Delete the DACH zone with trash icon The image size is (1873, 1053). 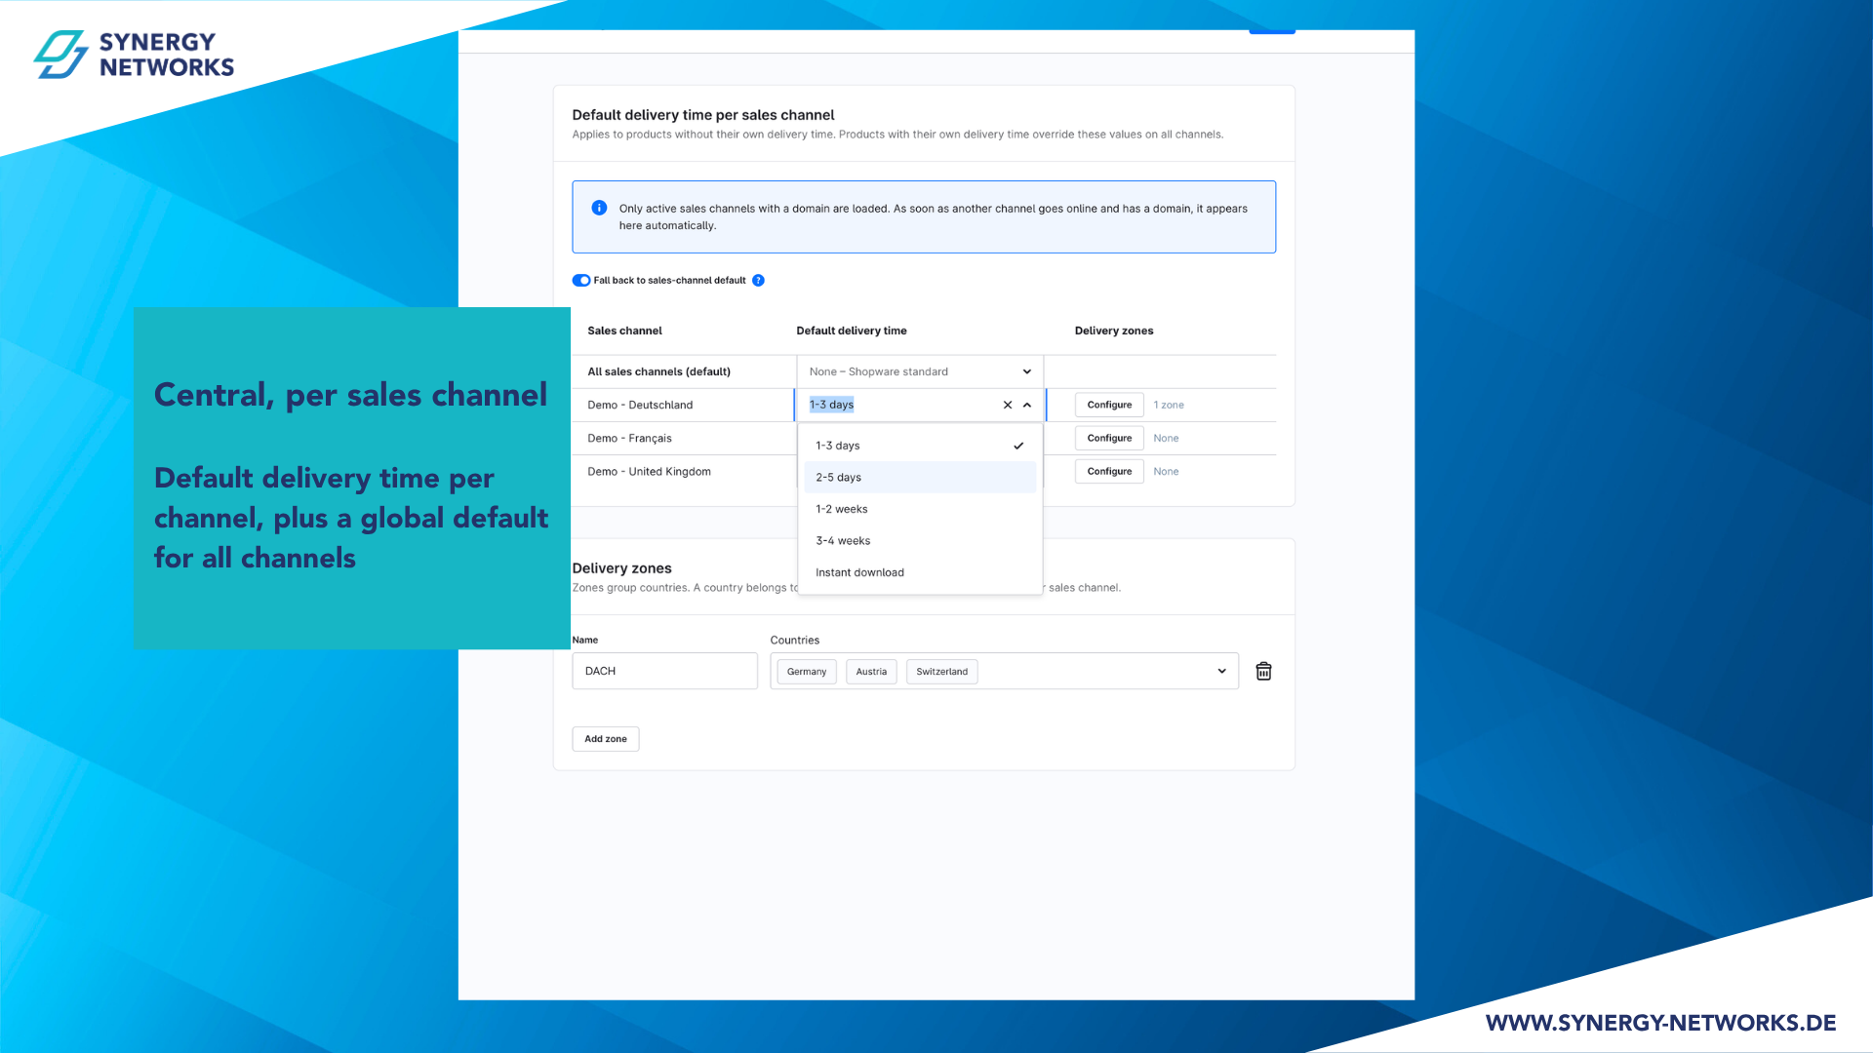1263,671
